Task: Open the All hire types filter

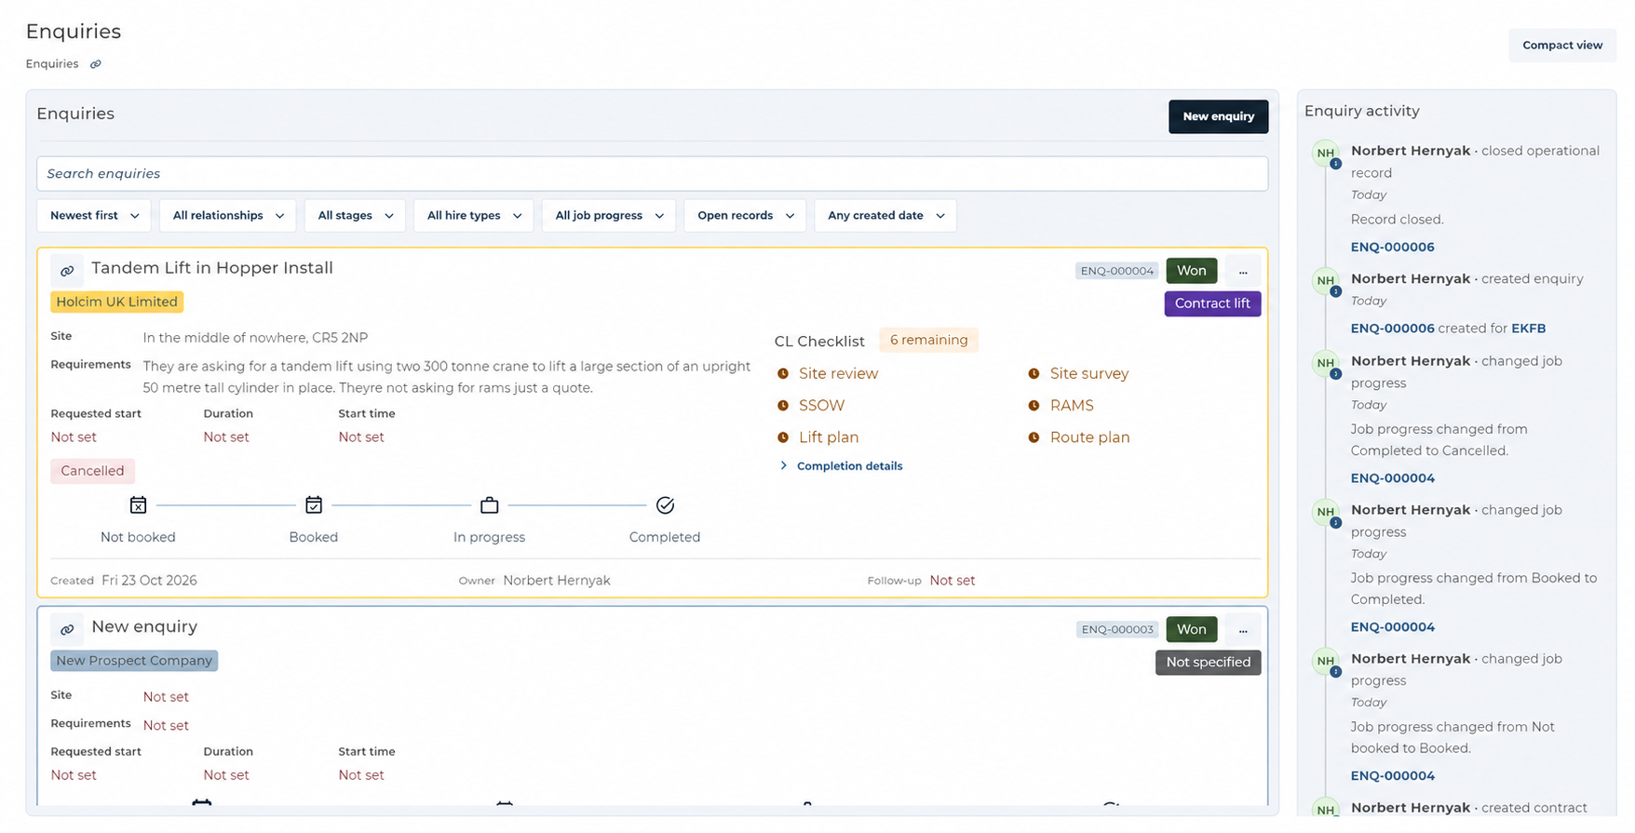Action: pos(474,216)
